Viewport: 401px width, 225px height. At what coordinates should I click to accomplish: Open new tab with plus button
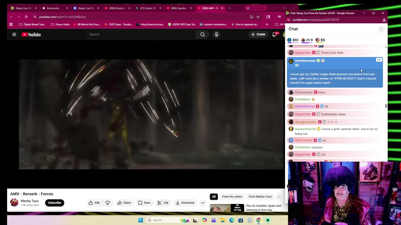(x=229, y=8)
